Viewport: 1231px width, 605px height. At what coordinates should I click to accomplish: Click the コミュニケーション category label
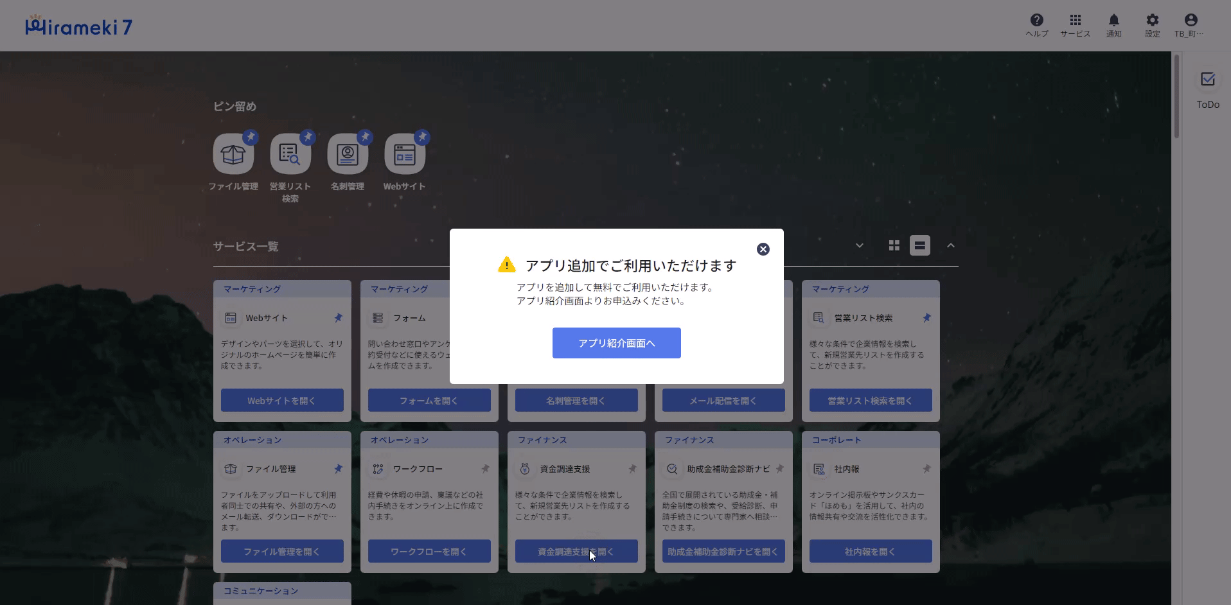(x=261, y=591)
